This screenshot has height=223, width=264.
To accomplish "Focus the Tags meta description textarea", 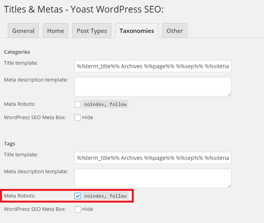I will (153, 178).
